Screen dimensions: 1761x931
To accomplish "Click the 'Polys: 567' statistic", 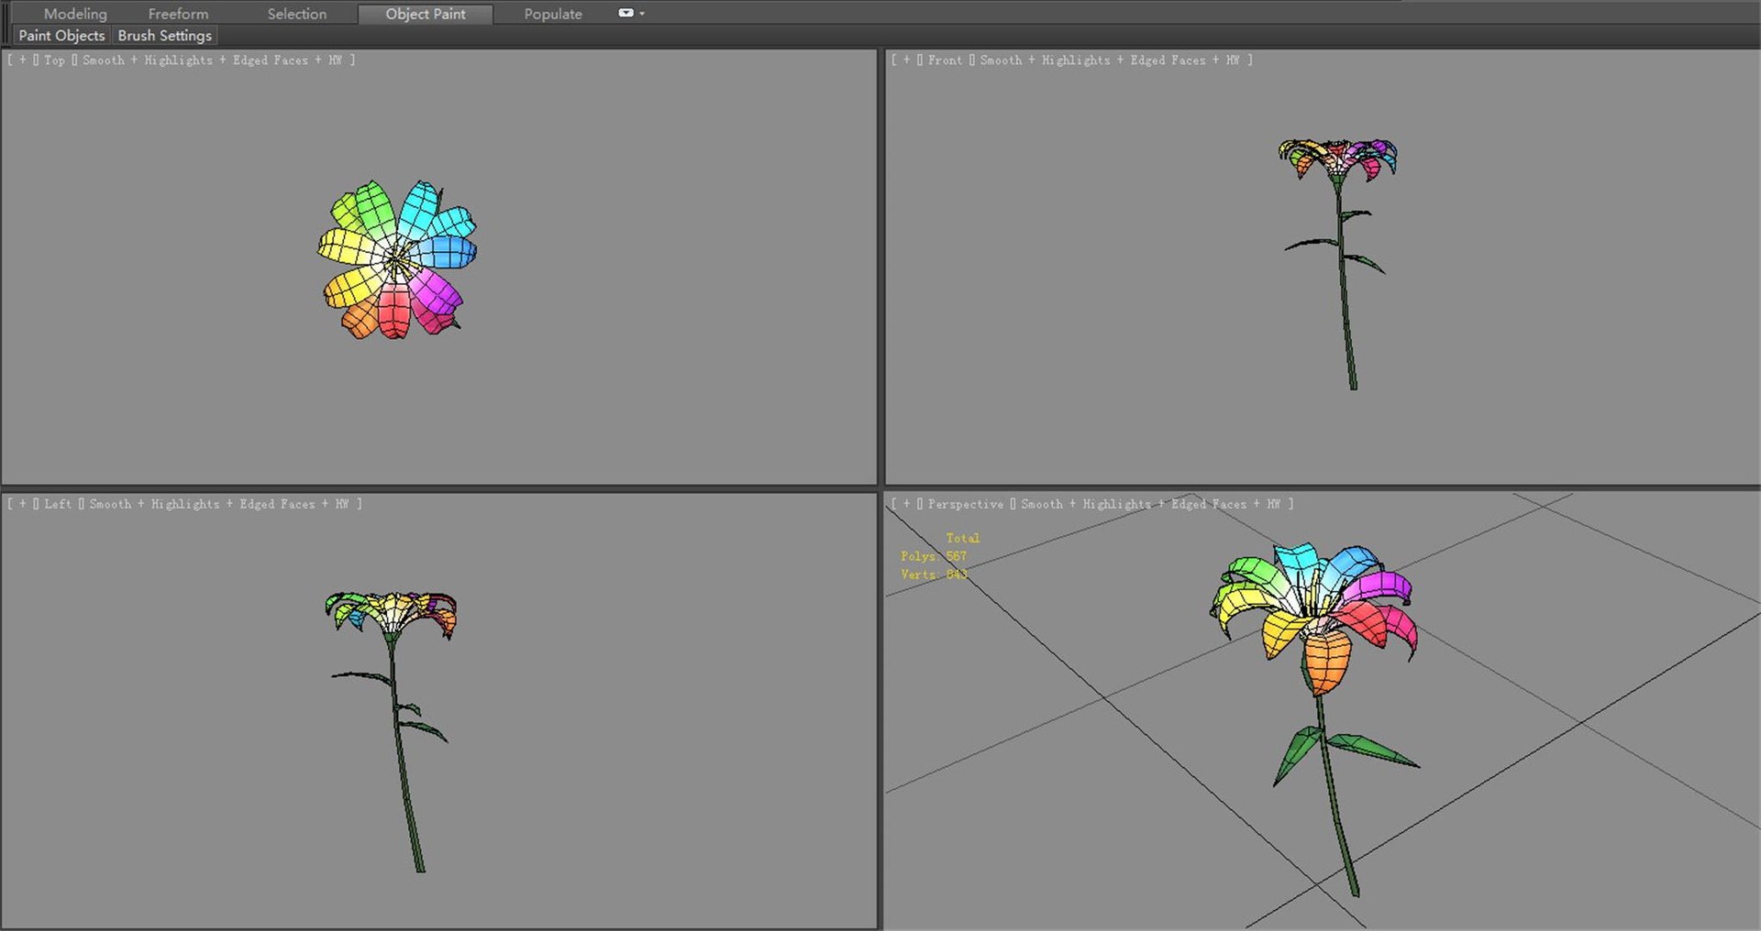I will click(x=934, y=556).
